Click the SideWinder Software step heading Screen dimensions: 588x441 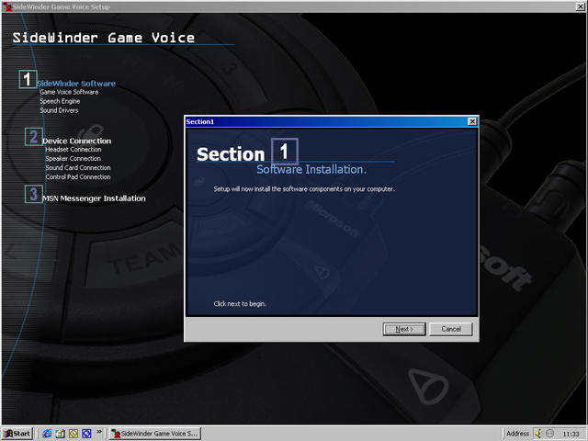[76, 84]
